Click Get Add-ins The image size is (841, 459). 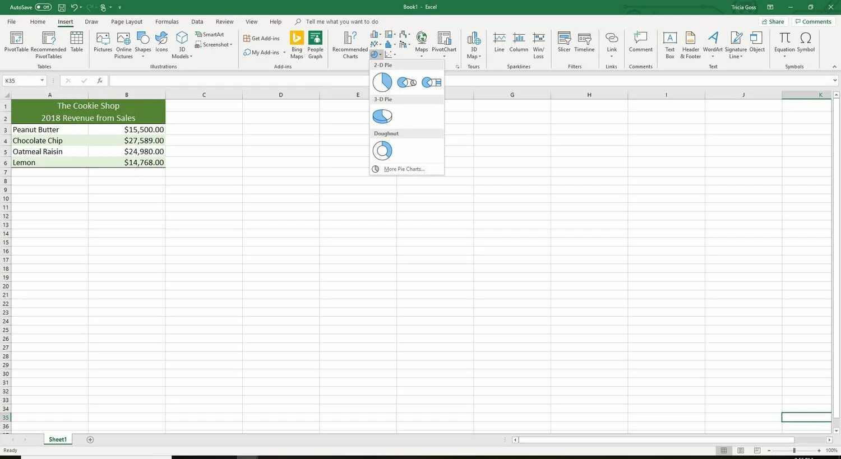click(261, 38)
